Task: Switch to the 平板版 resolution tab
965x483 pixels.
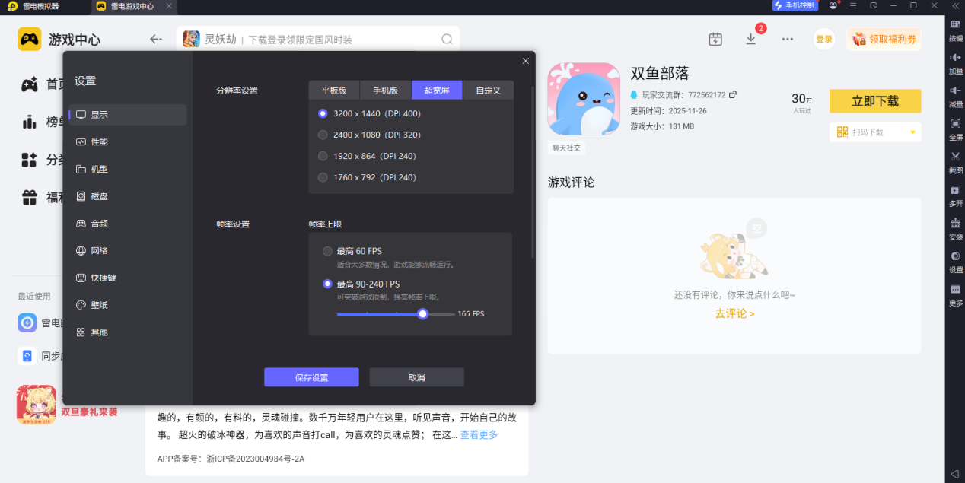Action: coord(334,90)
